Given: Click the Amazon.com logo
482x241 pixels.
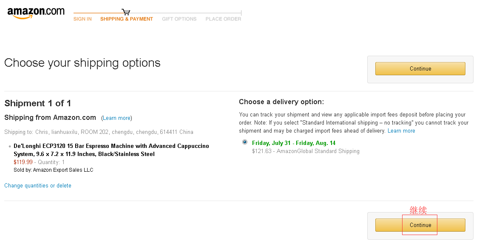Looking at the screenshot, I should tap(36, 13).
